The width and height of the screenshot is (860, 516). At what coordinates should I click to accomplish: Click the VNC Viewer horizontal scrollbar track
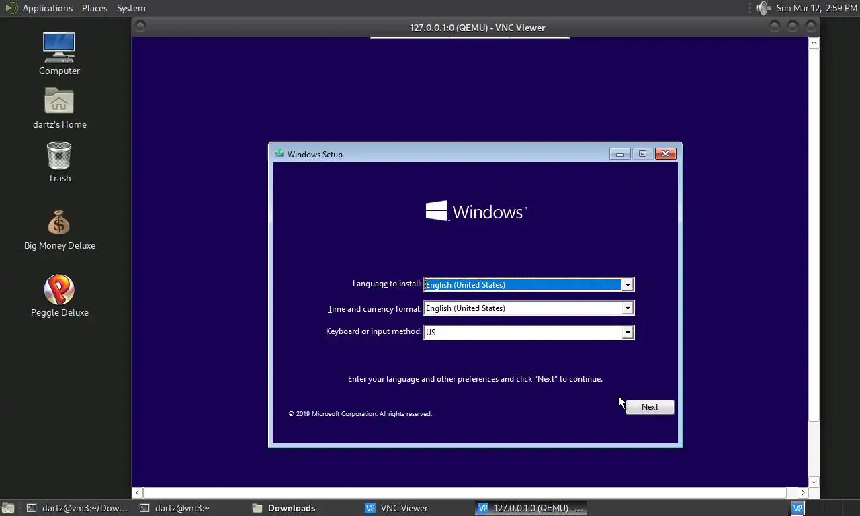[470, 492]
